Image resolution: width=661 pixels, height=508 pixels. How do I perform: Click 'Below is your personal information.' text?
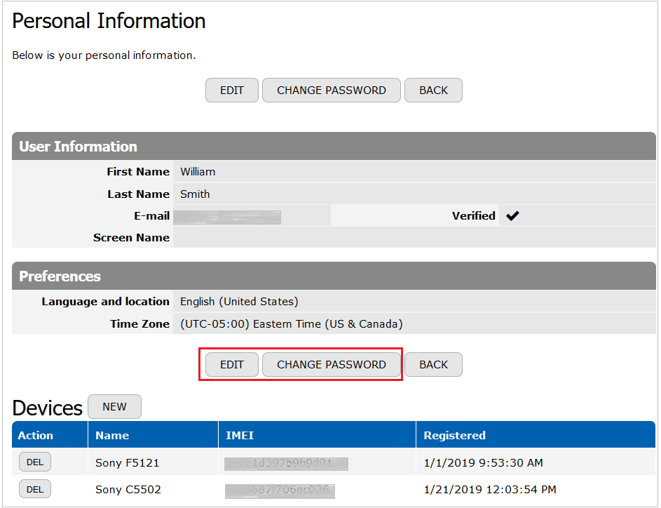point(104,55)
